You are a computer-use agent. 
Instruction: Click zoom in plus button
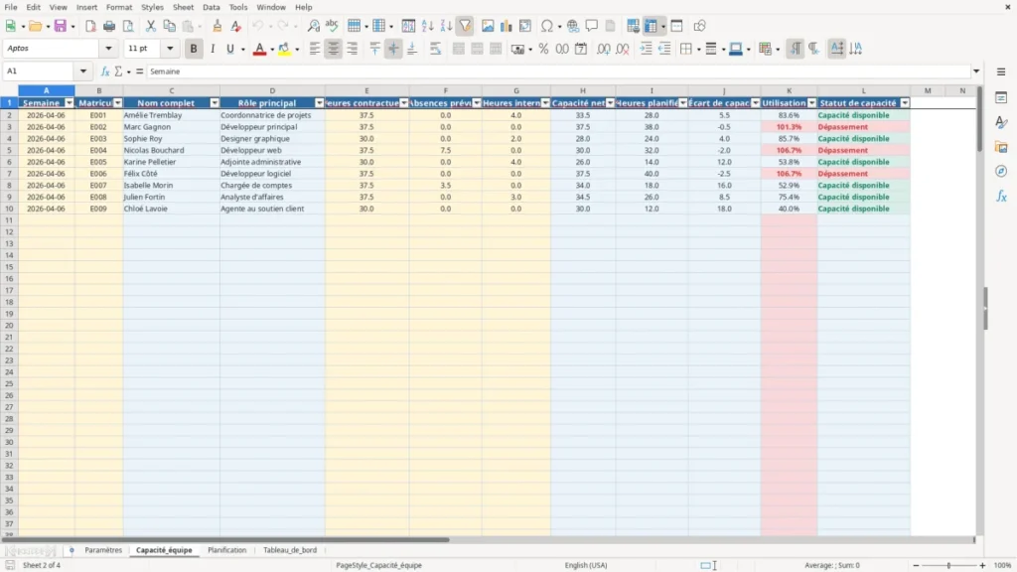982,565
